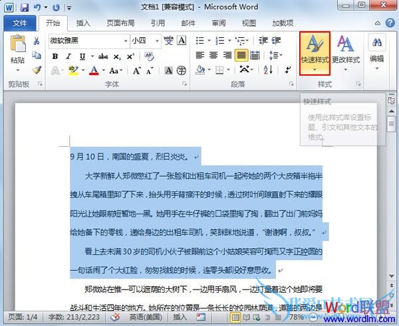Open the numbering list dropdown
Screen dimensions: 399x326
(x=229, y=41)
